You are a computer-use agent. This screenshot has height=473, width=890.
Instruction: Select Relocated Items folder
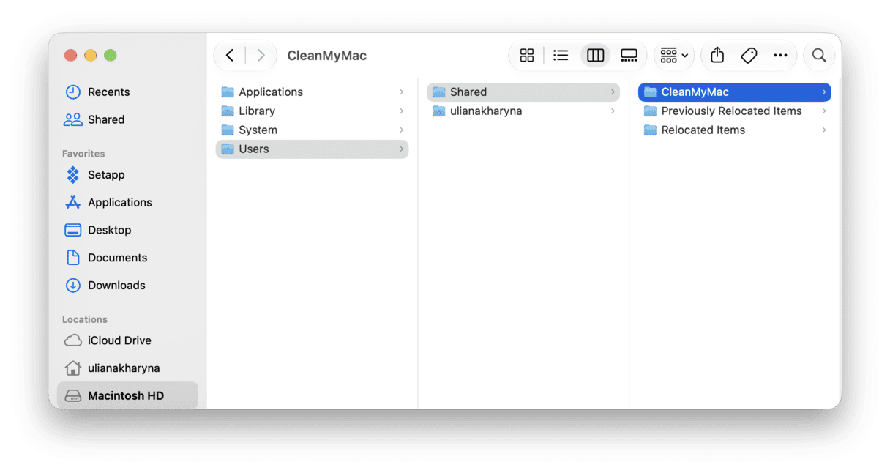click(x=735, y=130)
